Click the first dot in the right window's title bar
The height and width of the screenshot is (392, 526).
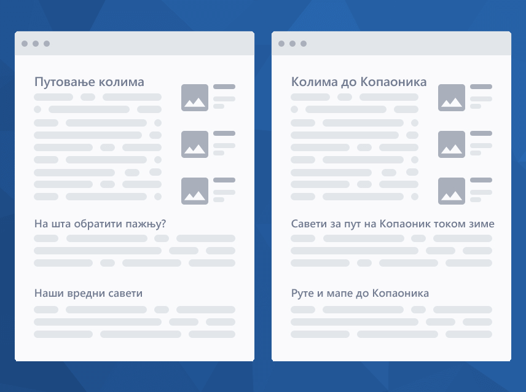tap(281, 44)
